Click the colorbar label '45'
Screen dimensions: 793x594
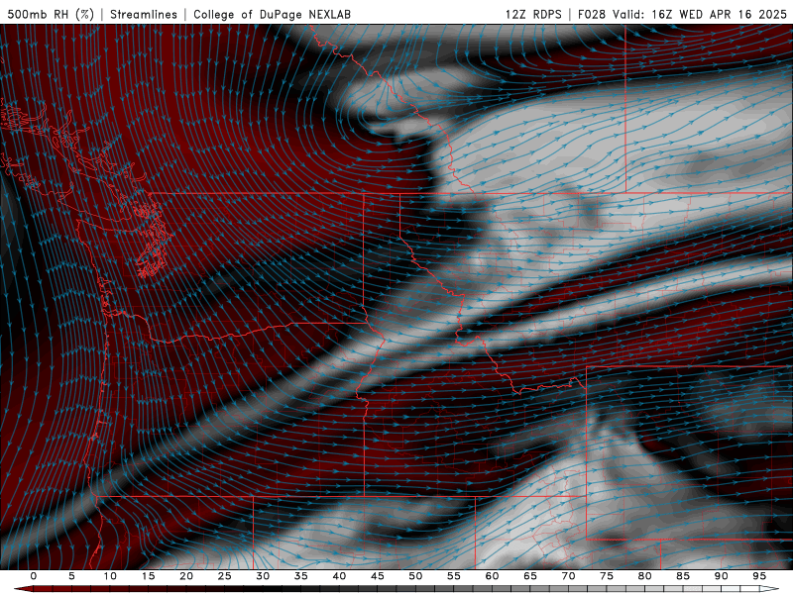[378, 576]
